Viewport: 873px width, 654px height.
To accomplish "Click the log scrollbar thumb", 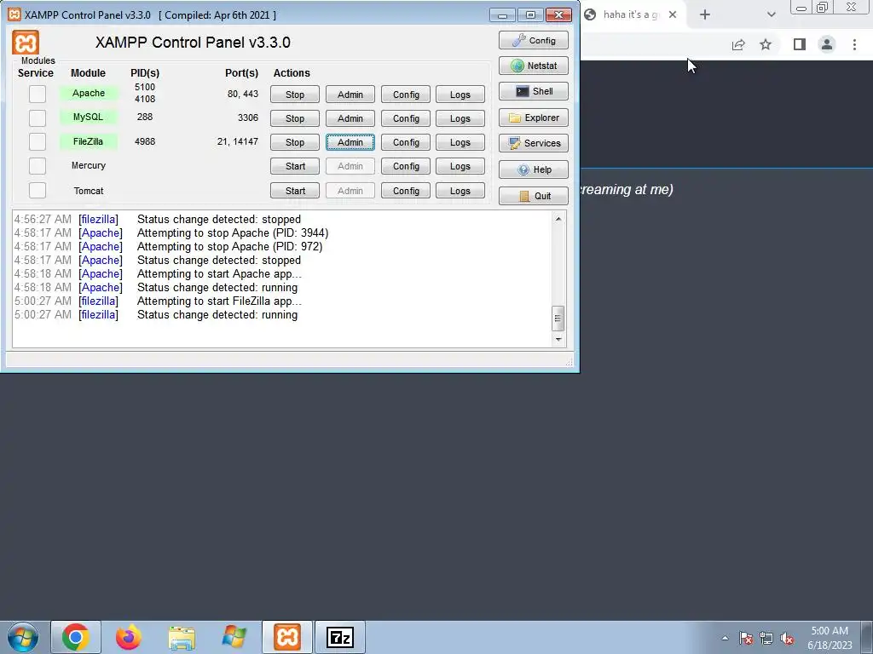I will (558, 318).
